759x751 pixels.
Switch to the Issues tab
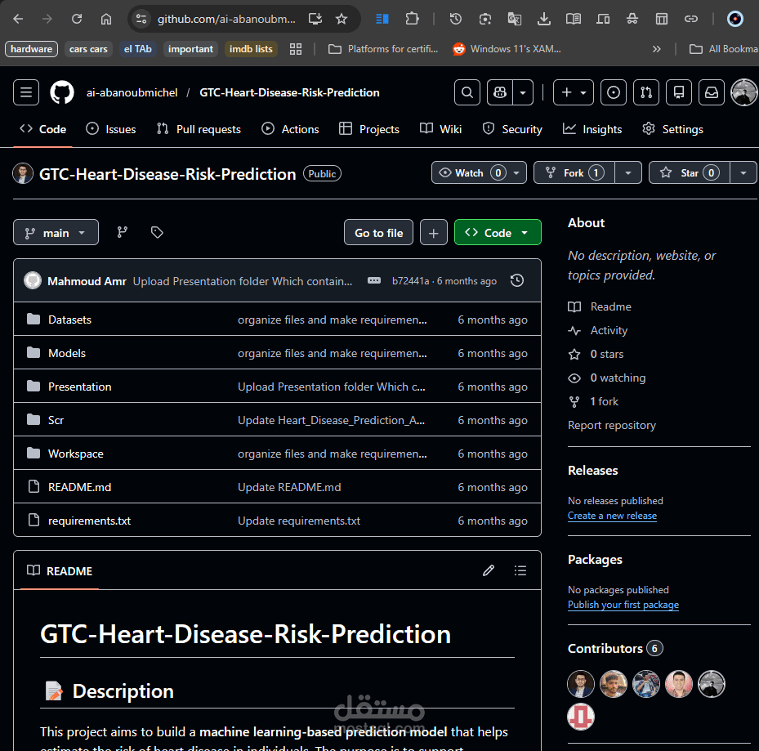click(x=111, y=129)
